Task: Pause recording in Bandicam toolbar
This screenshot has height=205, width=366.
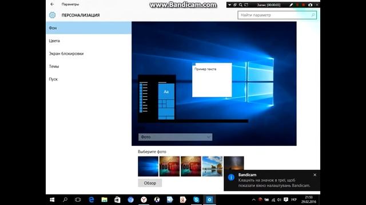Action: pyautogui.click(x=297, y=5)
